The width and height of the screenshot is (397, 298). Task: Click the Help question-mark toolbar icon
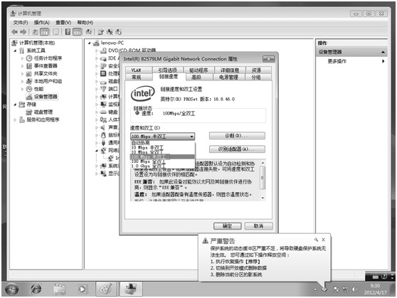click(68, 32)
